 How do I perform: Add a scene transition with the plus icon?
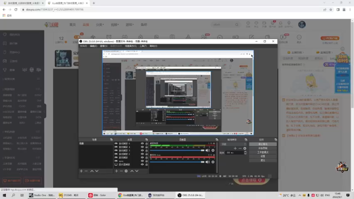(235, 148)
